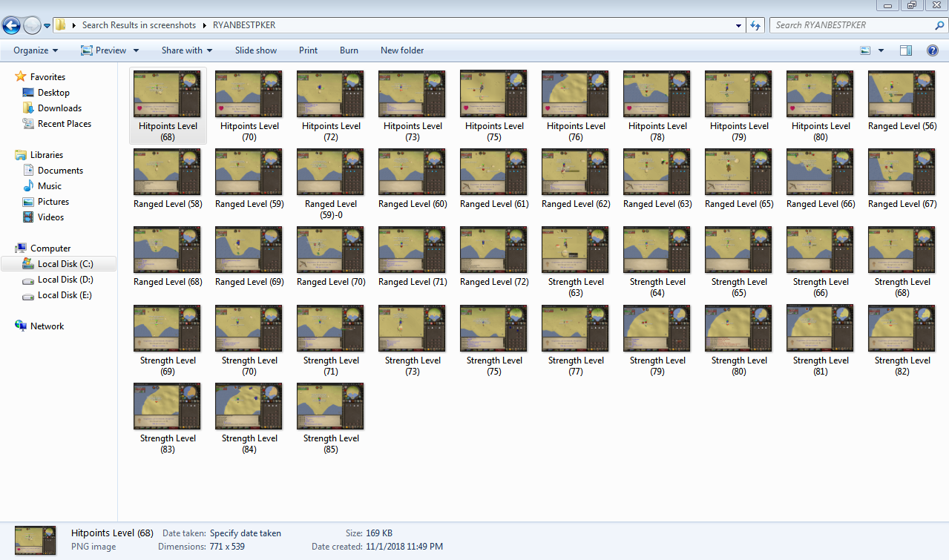The image size is (949, 560).
Task: Open Downloads in the sidebar
Action: [x=59, y=108]
